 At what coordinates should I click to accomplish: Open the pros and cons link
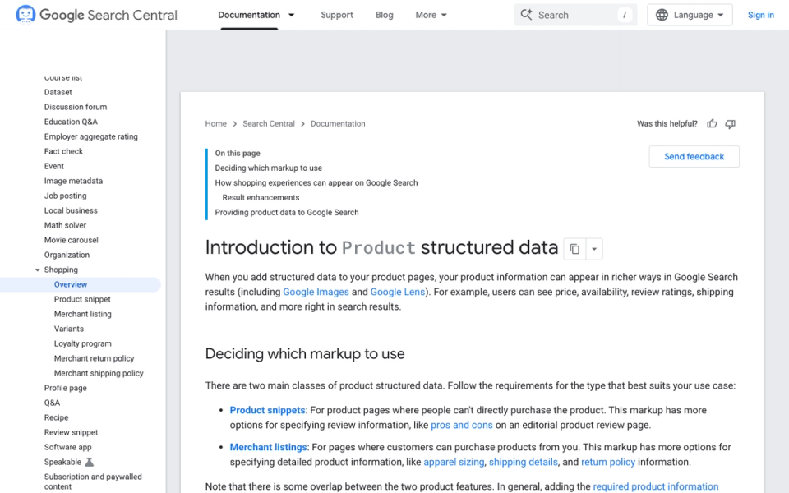click(461, 425)
